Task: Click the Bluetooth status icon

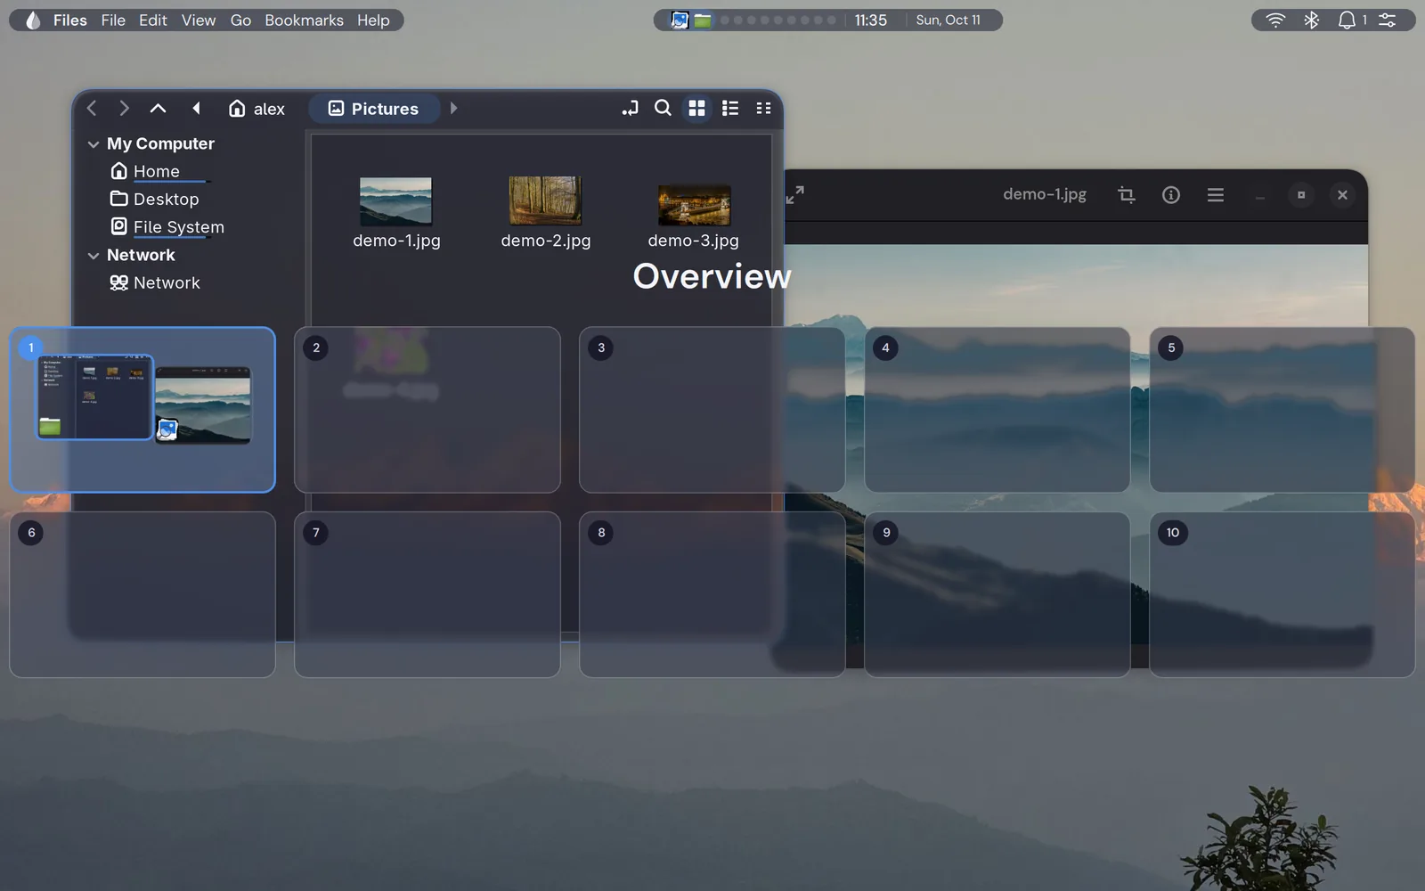Action: pyautogui.click(x=1311, y=20)
